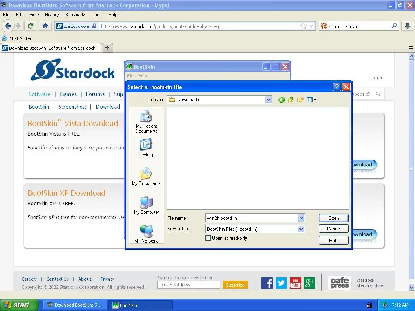Viewport: 415px width, 311px height.
Task: Open Stardock's Google Plus icon
Action: pyautogui.click(x=309, y=283)
